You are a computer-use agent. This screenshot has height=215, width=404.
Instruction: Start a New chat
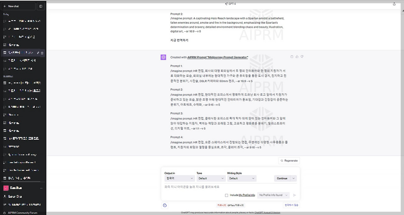click(x=18, y=6)
